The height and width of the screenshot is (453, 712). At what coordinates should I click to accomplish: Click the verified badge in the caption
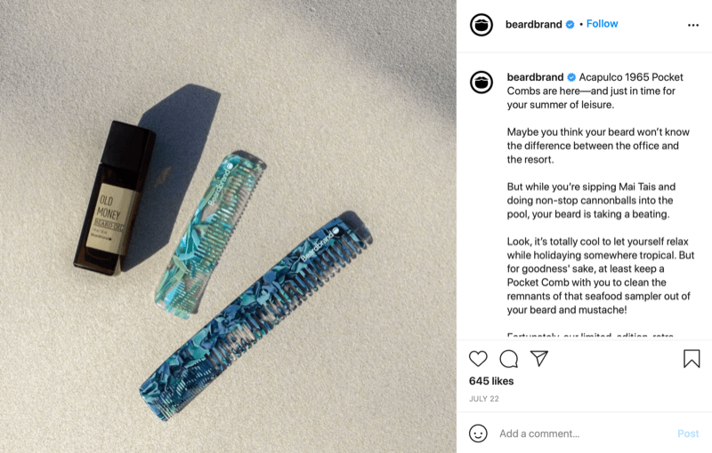(571, 77)
